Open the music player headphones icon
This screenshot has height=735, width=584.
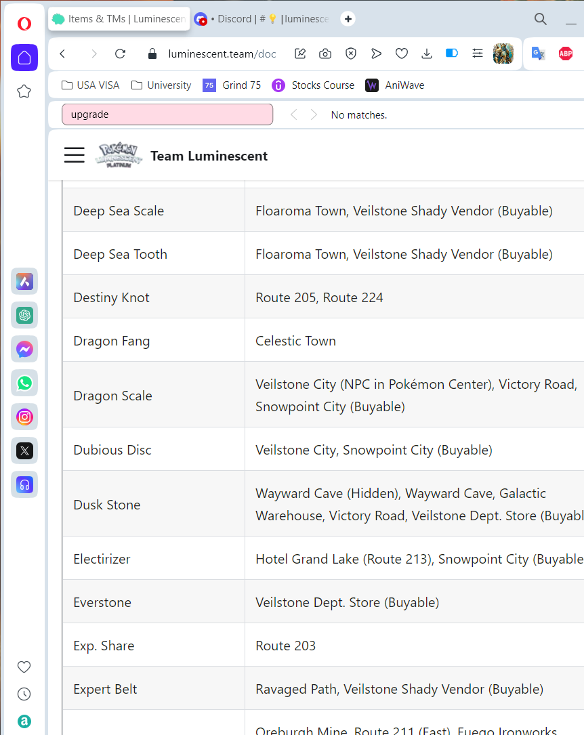(x=24, y=484)
